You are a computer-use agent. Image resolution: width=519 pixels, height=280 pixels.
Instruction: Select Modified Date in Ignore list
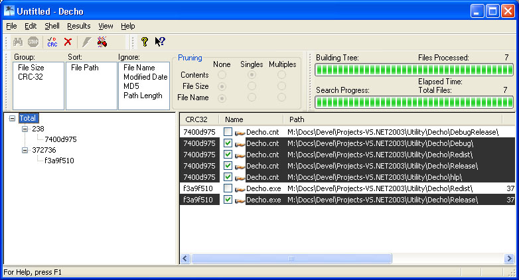click(x=145, y=77)
